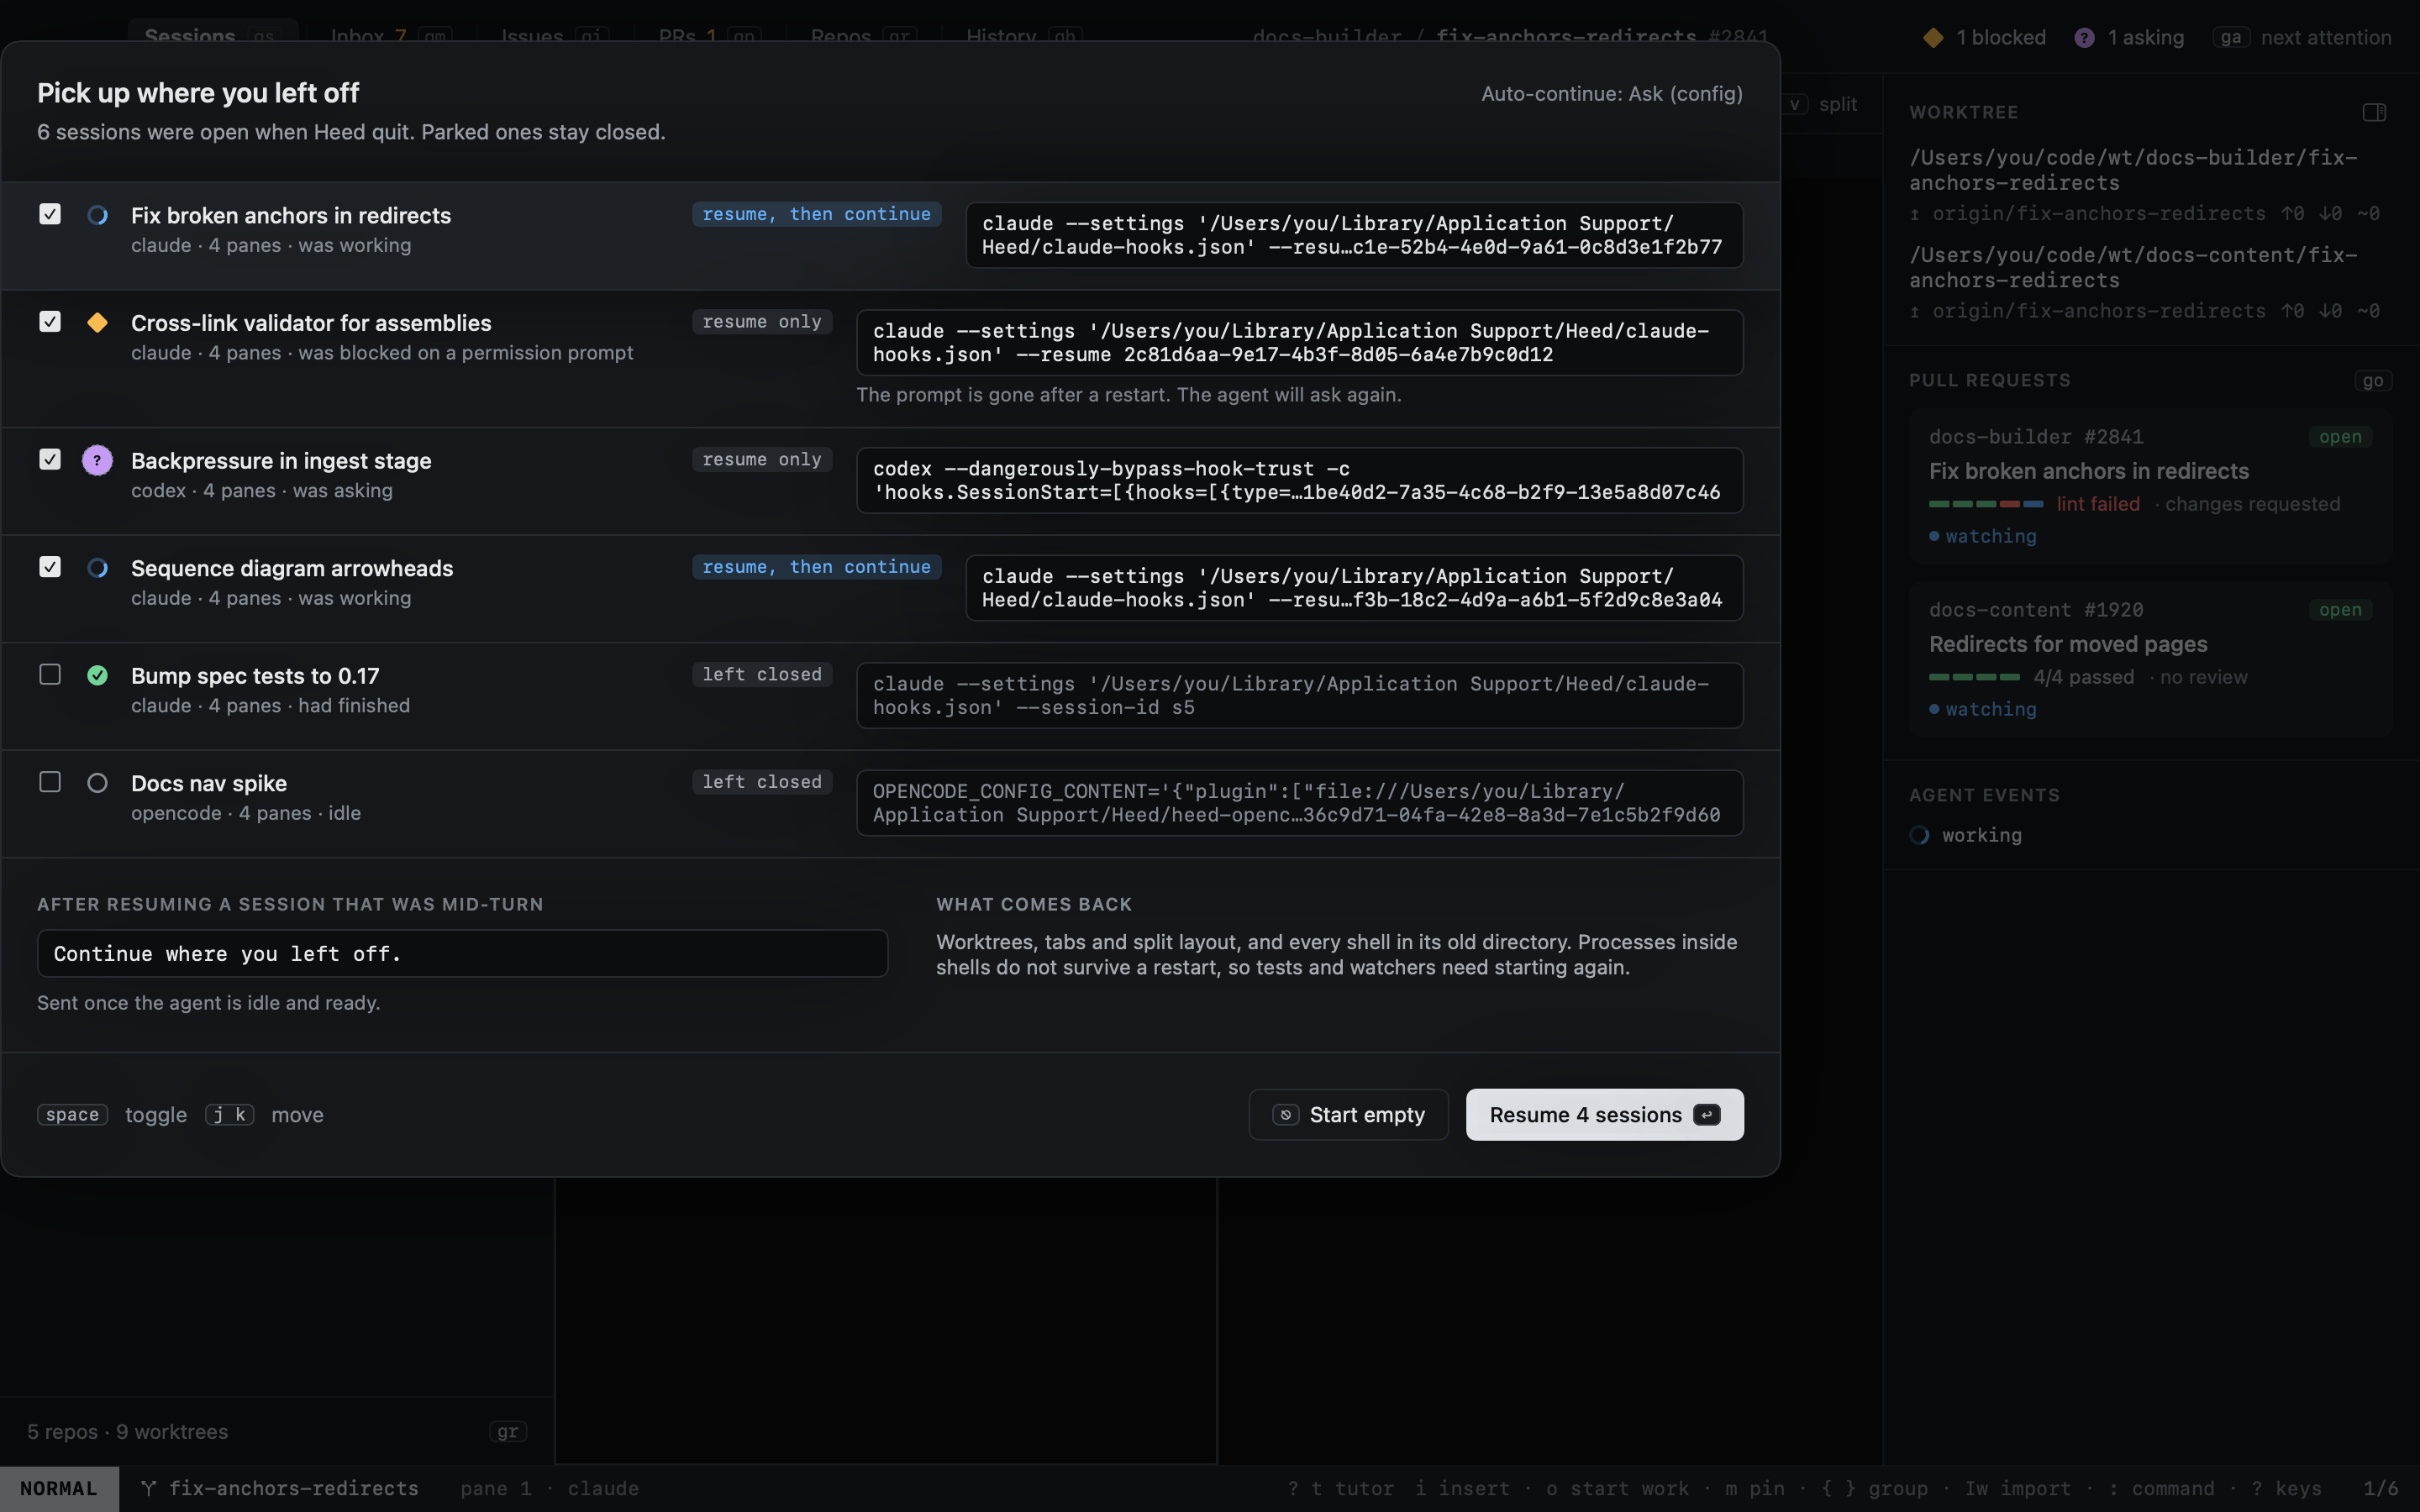Open Auto-continue: Ask (config) setting
The height and width of the screenshot is (1512, 2420).
[1611, 93]
